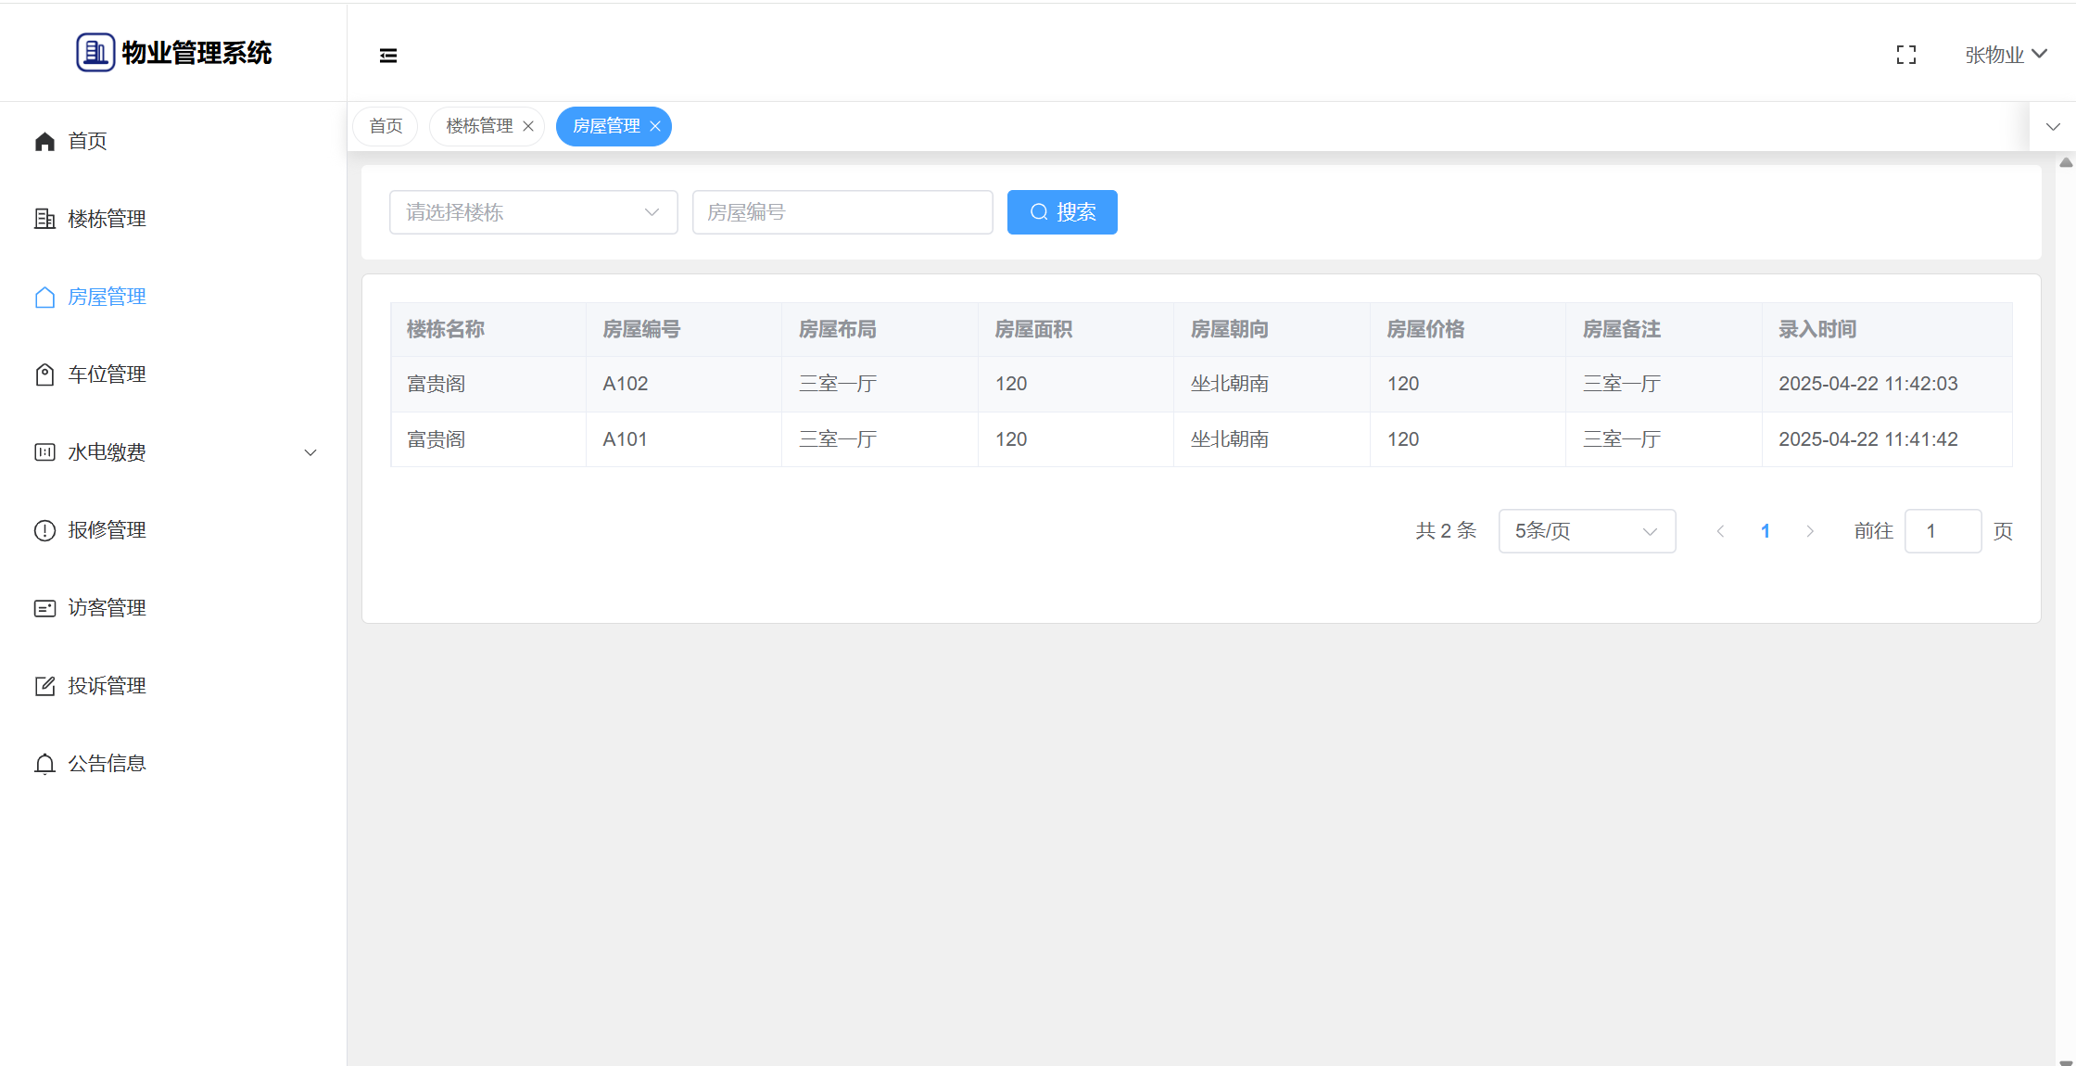Enter fullscreen mode via the fullscreen icon

1906,56
